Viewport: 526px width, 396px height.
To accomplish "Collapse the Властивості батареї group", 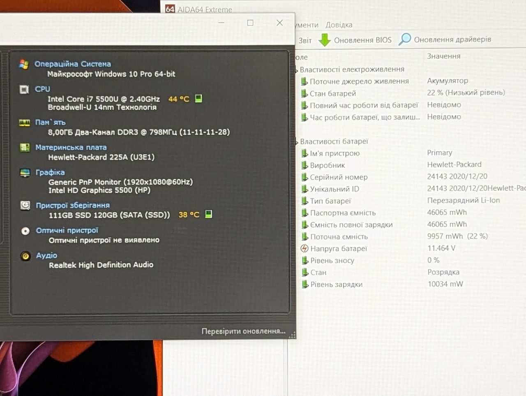I will coord(297,142).
